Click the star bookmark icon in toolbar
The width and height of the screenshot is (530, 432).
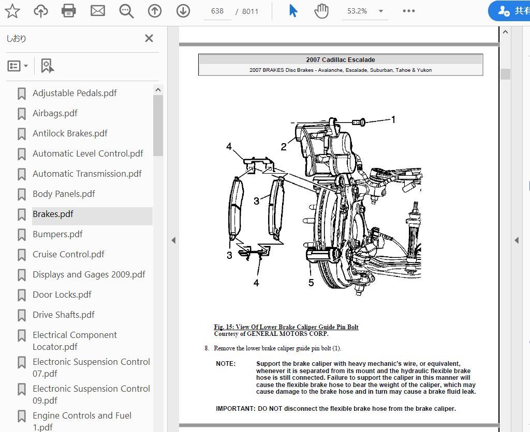click(x=12, y=11)
